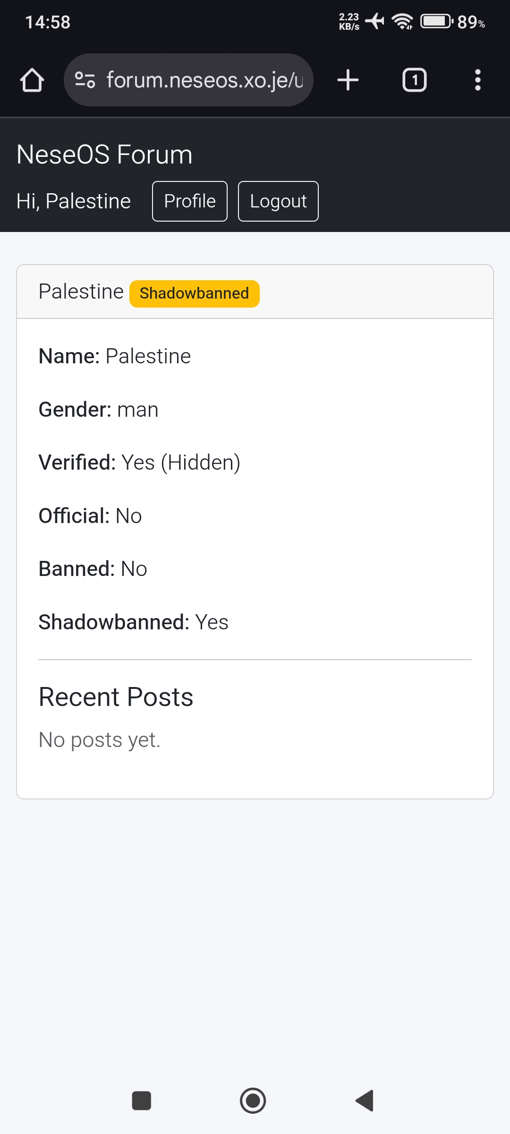Tap the Recent Posts heading
This screenshot has height=1134, width=510.
(116, 697)
